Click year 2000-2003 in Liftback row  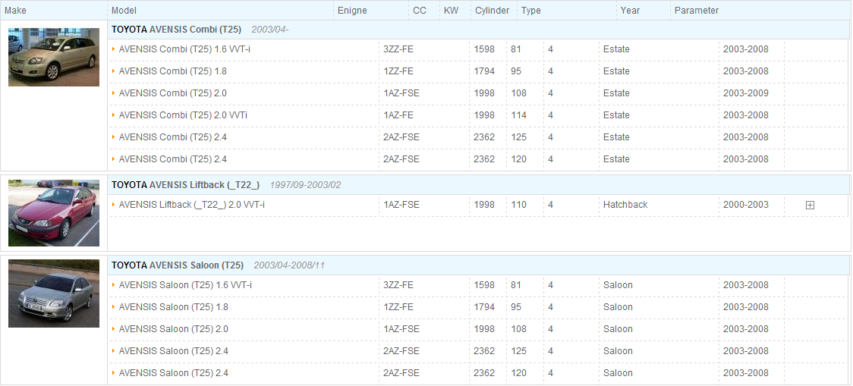coord(746,205)
